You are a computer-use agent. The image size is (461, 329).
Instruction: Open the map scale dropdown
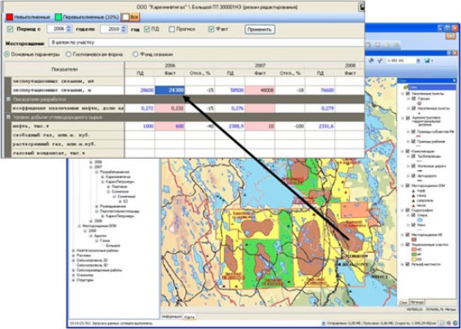[418, 61]
